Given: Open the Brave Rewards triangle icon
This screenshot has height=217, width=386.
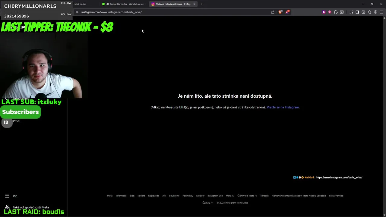Looking at the screenshot, I should pyautogui.click(x=287, y=12).
